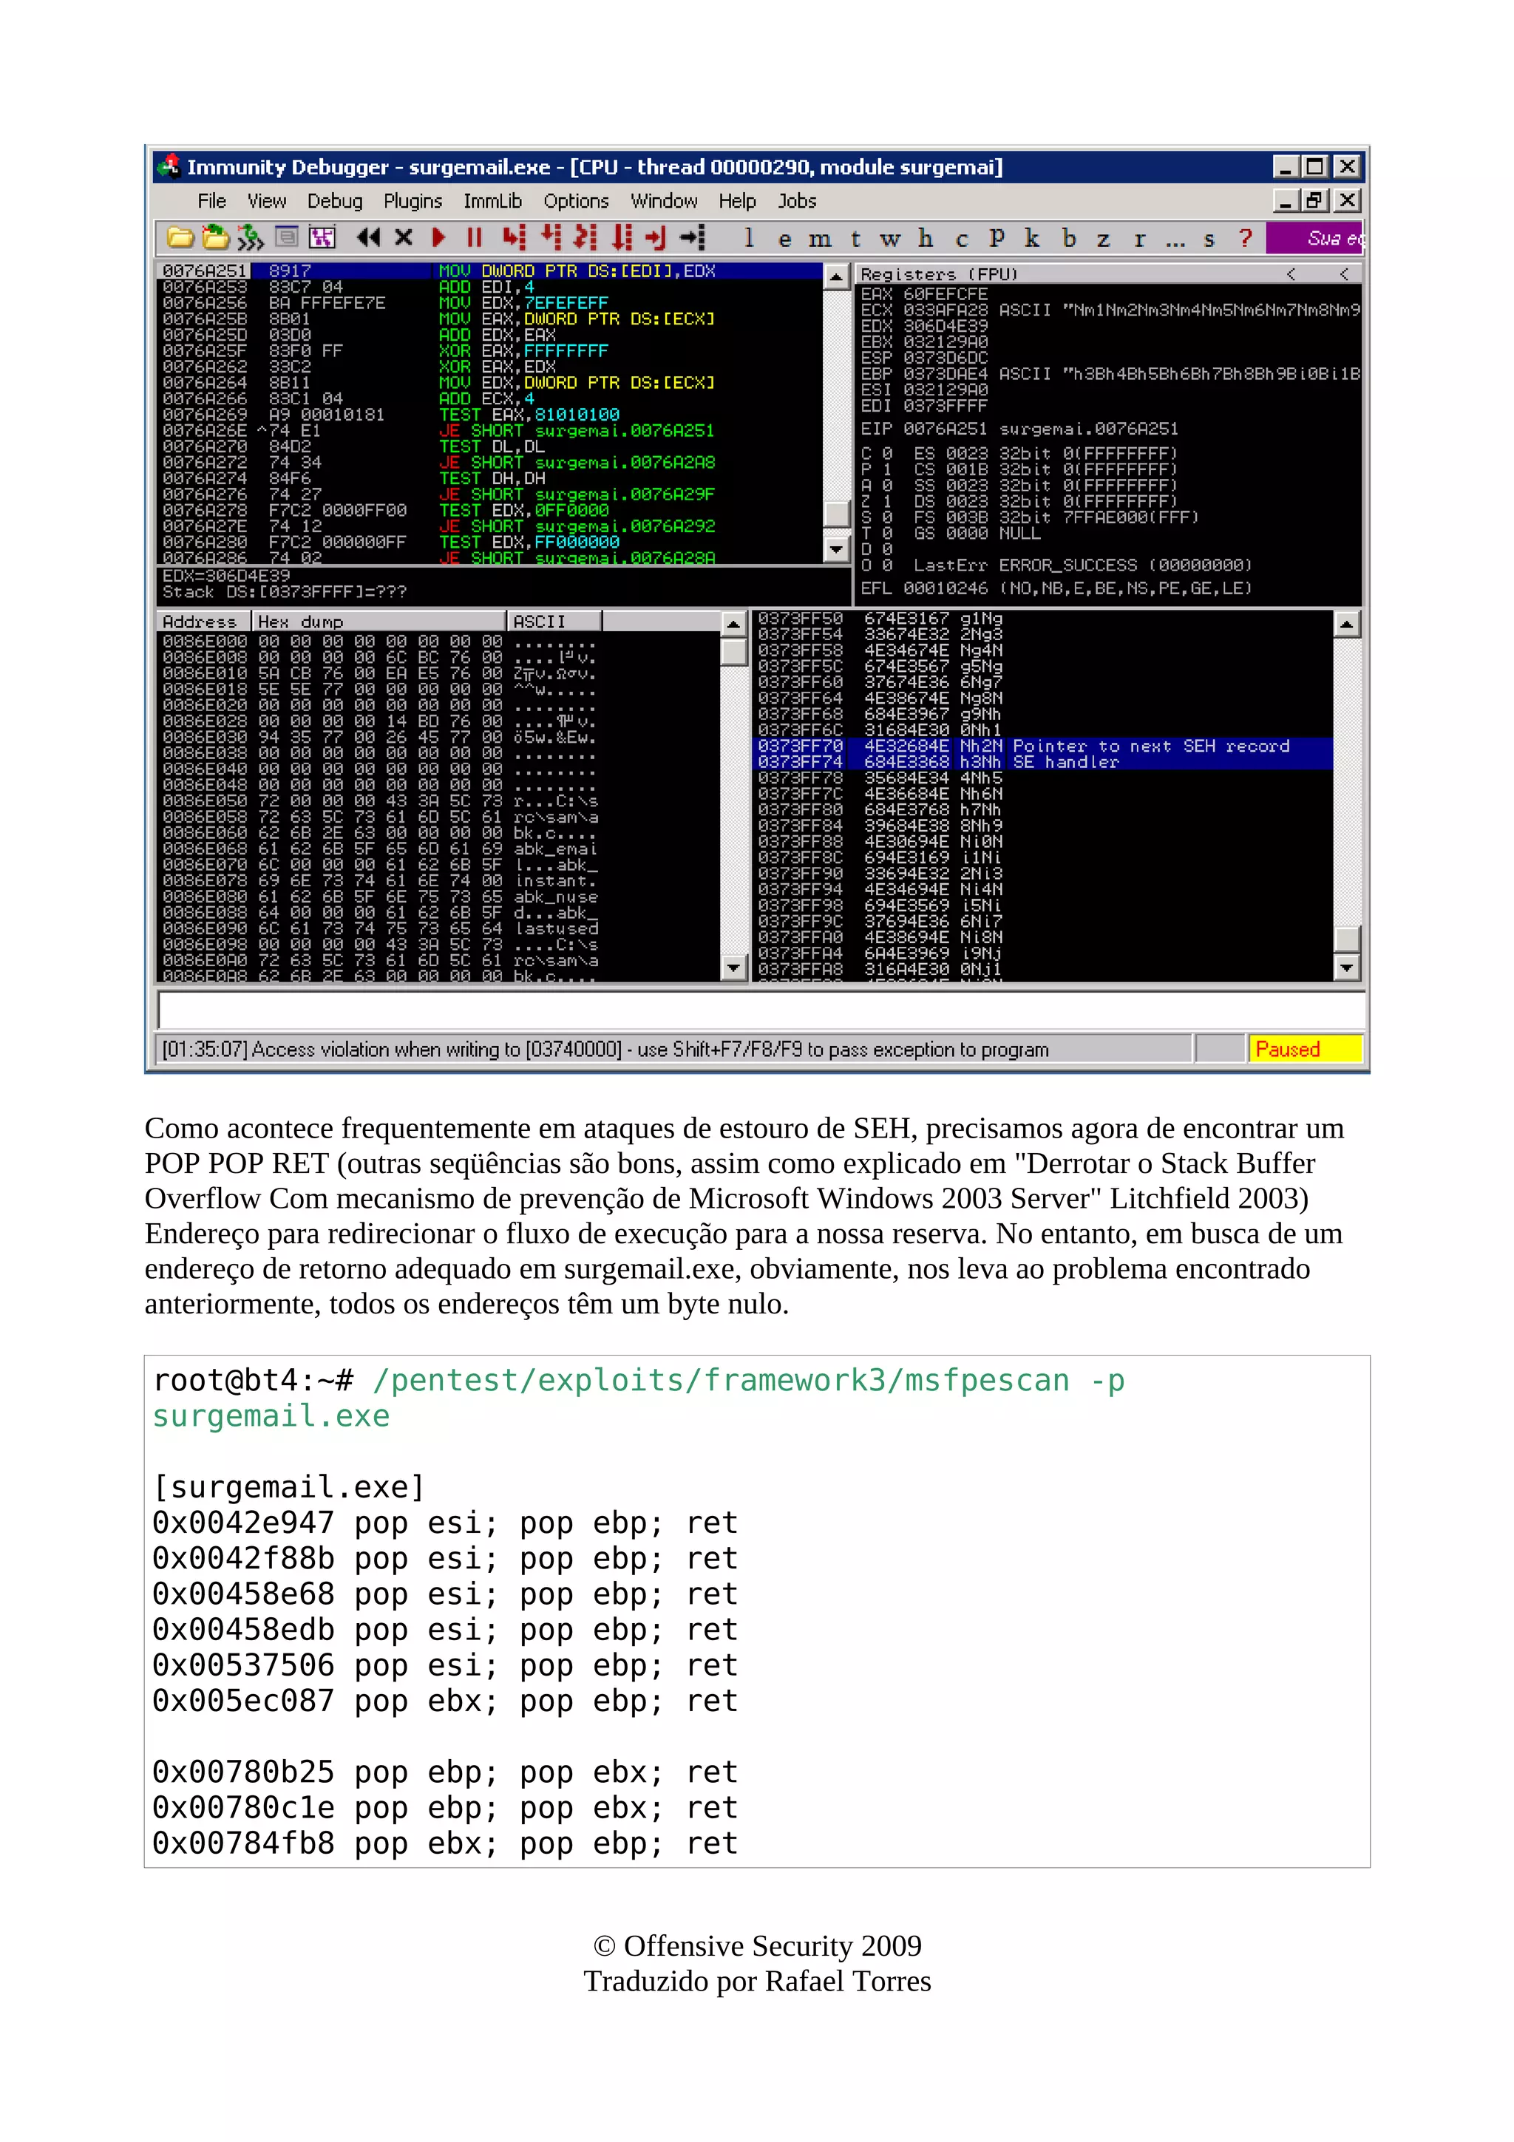The image size is (1514, 2142).
Task: Open the Options menu
Action: click(576, 200)
